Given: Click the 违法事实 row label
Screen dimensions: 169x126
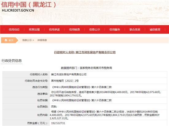Looking at the screenshot, I should pyautogui.click(x=43, y=94).
